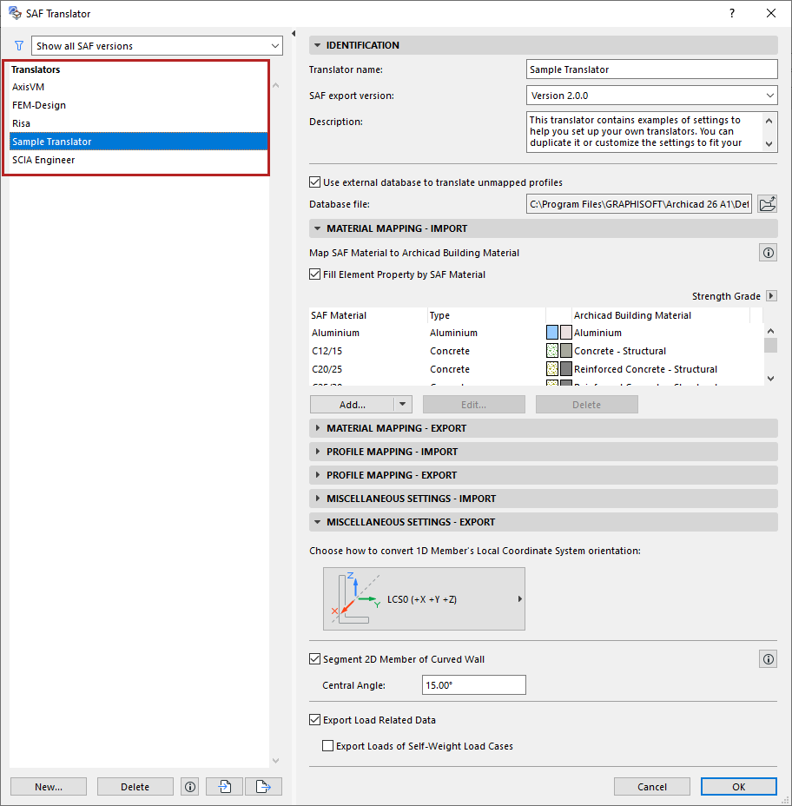Screen dimensions: 792x806
Task: Click the Delete mapping button
Action: (x=586, y=405)
